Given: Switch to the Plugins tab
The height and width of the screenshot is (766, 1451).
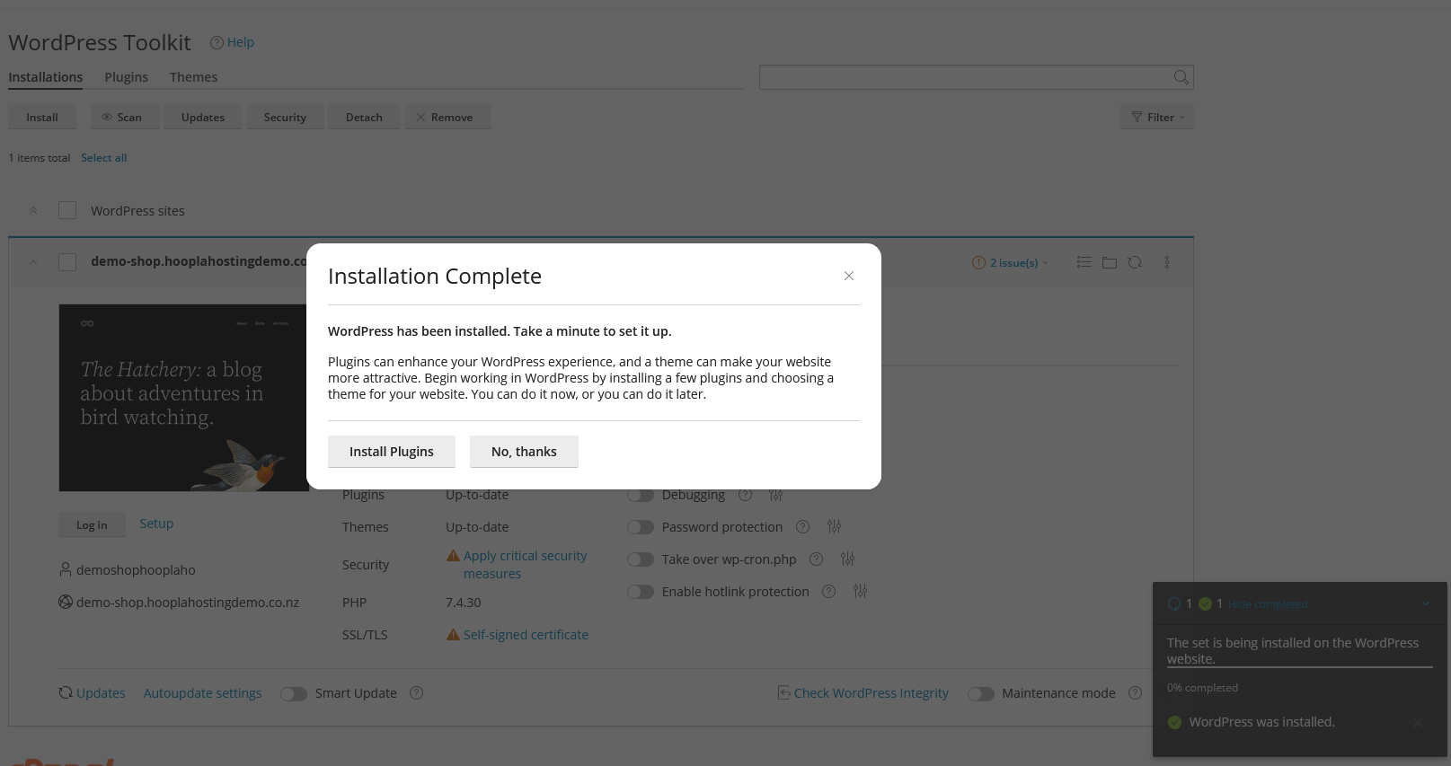Looking at the screenshot, I should [x=126, y=77].
